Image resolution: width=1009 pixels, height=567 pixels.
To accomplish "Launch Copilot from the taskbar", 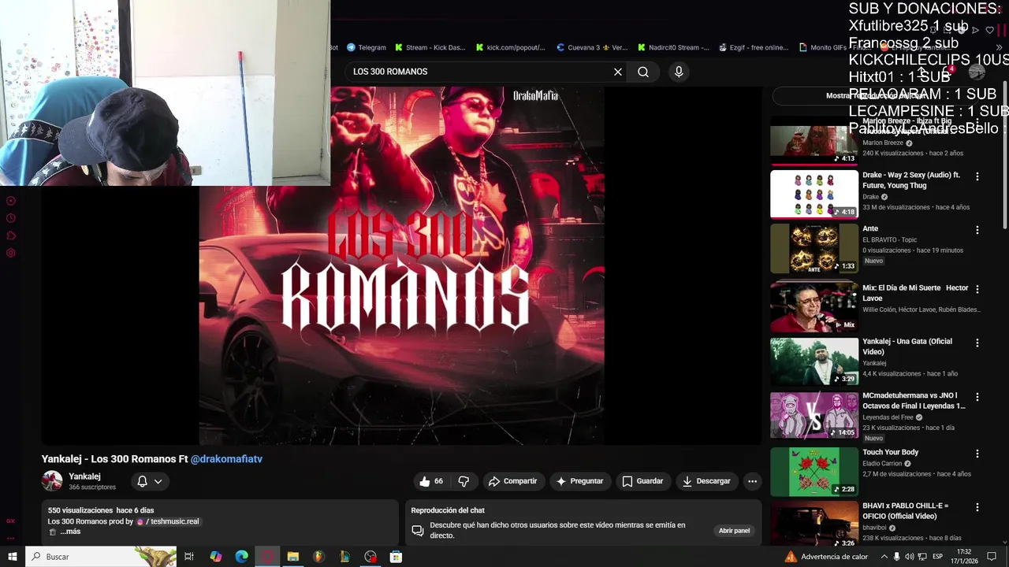I will click(216, 557).
